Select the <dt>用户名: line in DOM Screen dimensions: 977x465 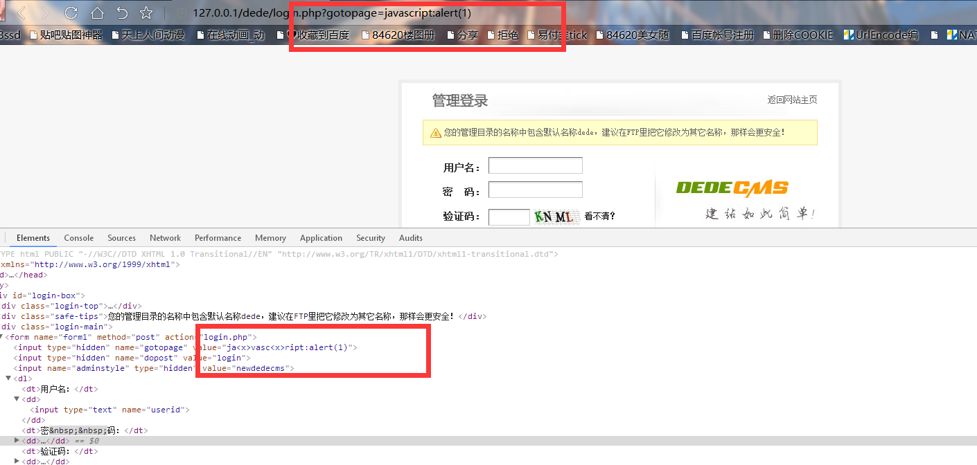60,389
